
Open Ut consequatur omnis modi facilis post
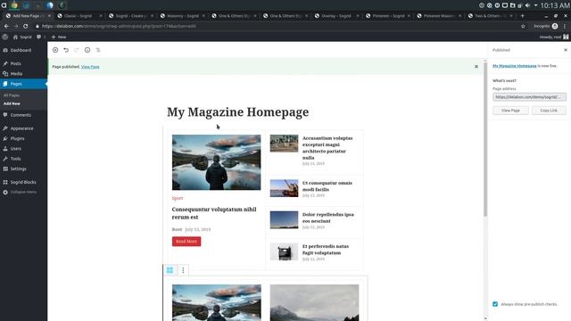(x=327, y=186)
